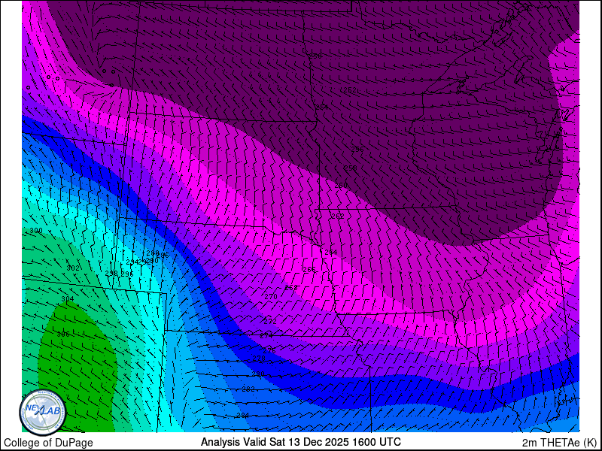The height and width of the screenshot is (451, 602).
Task: Click the '282' contour label
Action: pos(248,389)
